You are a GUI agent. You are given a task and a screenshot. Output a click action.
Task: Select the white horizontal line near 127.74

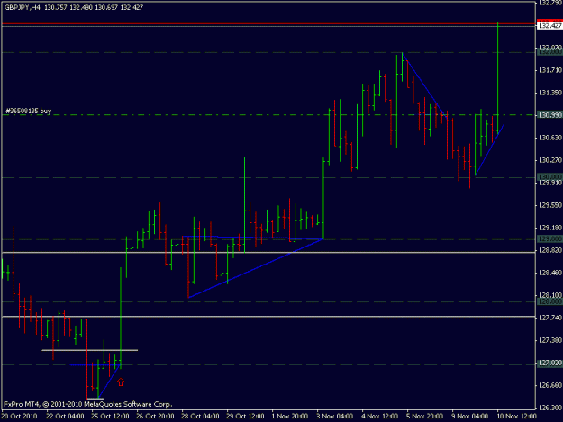(268, 317)
